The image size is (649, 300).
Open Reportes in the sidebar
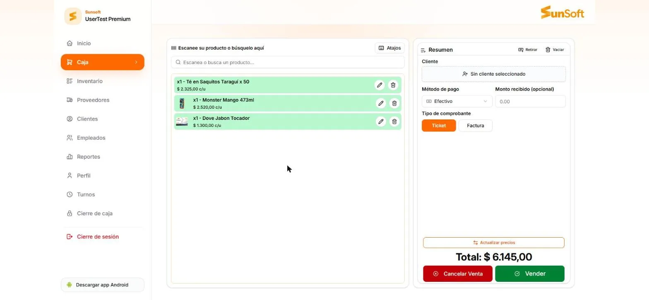click(103, 157)
